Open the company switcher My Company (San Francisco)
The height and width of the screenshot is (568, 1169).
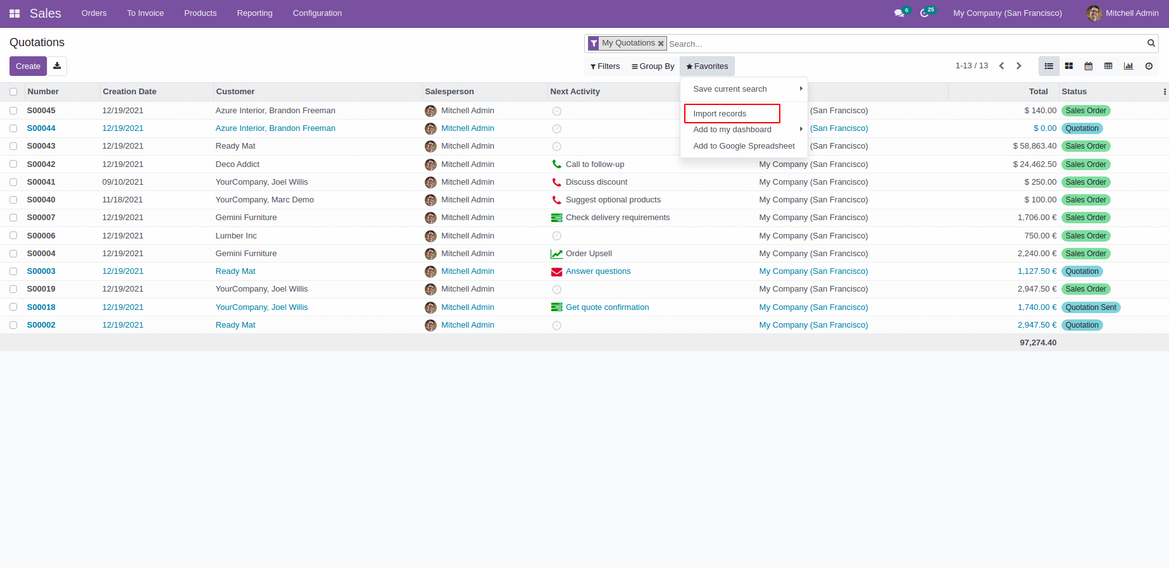tap(1008, 13)
